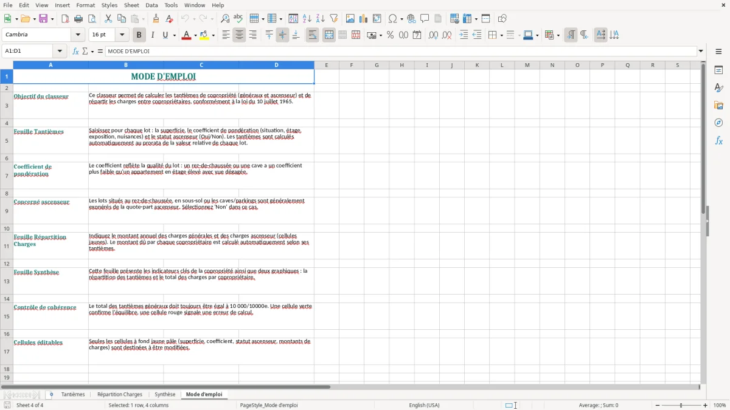The height and width of the screenshot is (410, 730).
Task: Align cell content to top
Action: click(x=269, y=35)
